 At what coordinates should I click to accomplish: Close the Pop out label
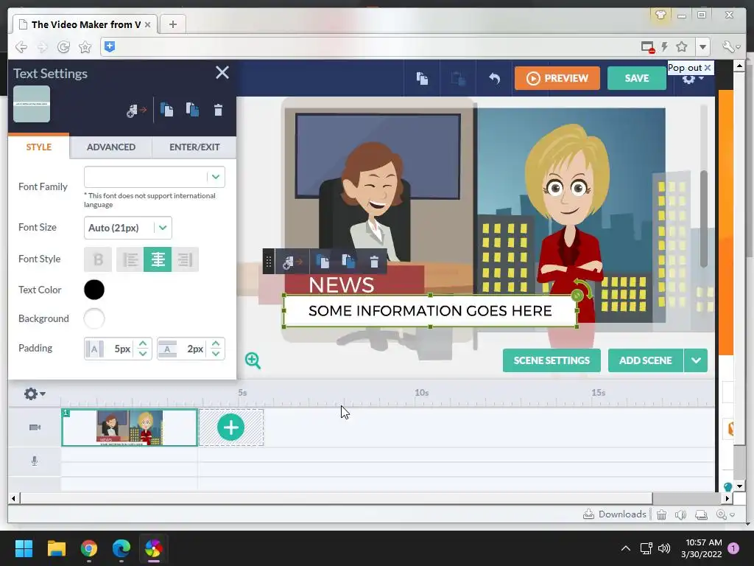click(708, 68)
